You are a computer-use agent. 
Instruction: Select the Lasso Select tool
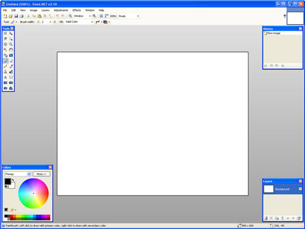click(6, 39)
